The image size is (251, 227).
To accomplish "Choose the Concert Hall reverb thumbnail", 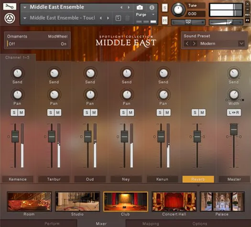I will point(174,202).
